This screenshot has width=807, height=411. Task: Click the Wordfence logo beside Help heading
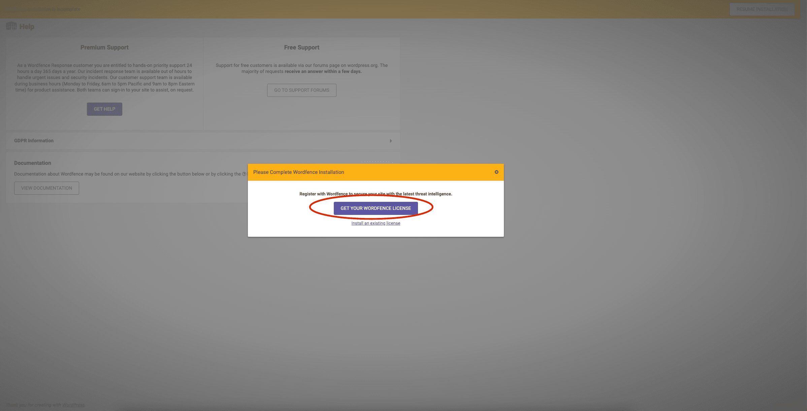11,26
